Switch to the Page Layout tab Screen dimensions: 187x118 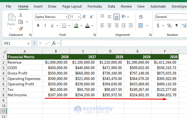tap(72, 6)
